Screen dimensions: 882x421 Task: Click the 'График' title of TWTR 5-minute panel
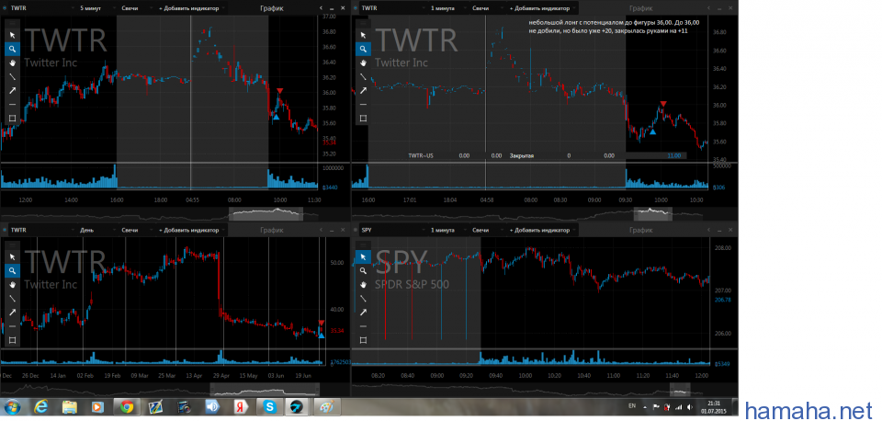(272, 8)
